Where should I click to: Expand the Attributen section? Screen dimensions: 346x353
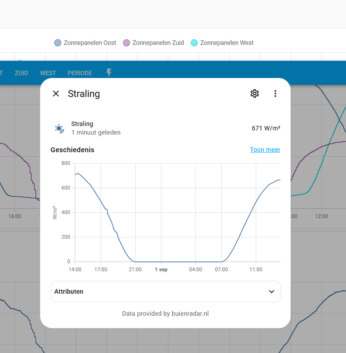[166, 292]
